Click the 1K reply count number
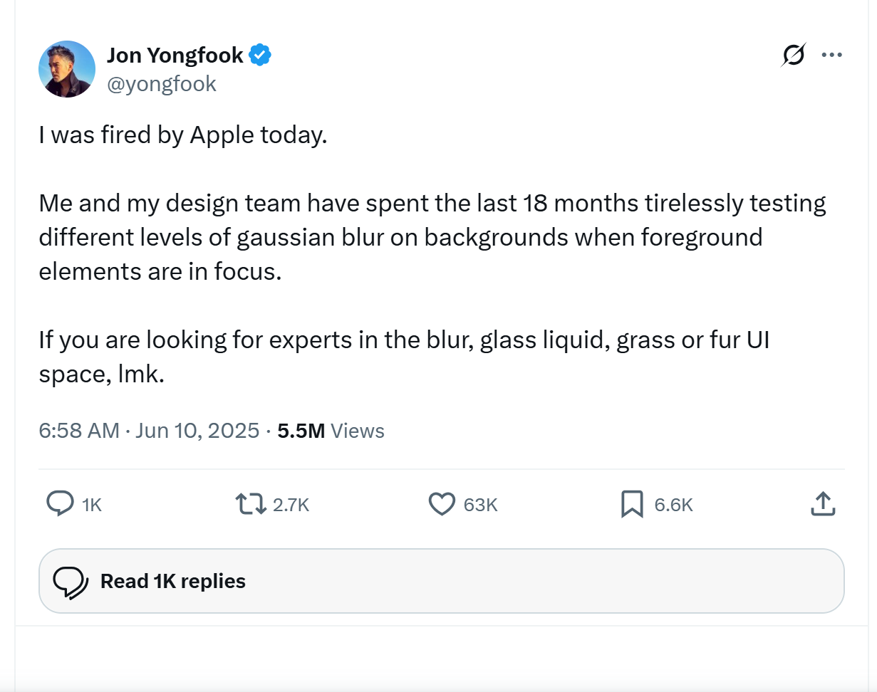The width and height of the screenshot is (877, 692). 92,505
